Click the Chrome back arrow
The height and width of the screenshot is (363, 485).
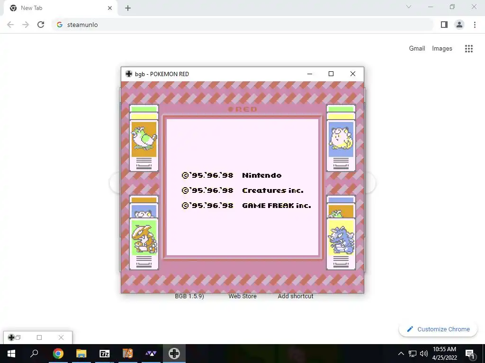click(x=10, y=25)
